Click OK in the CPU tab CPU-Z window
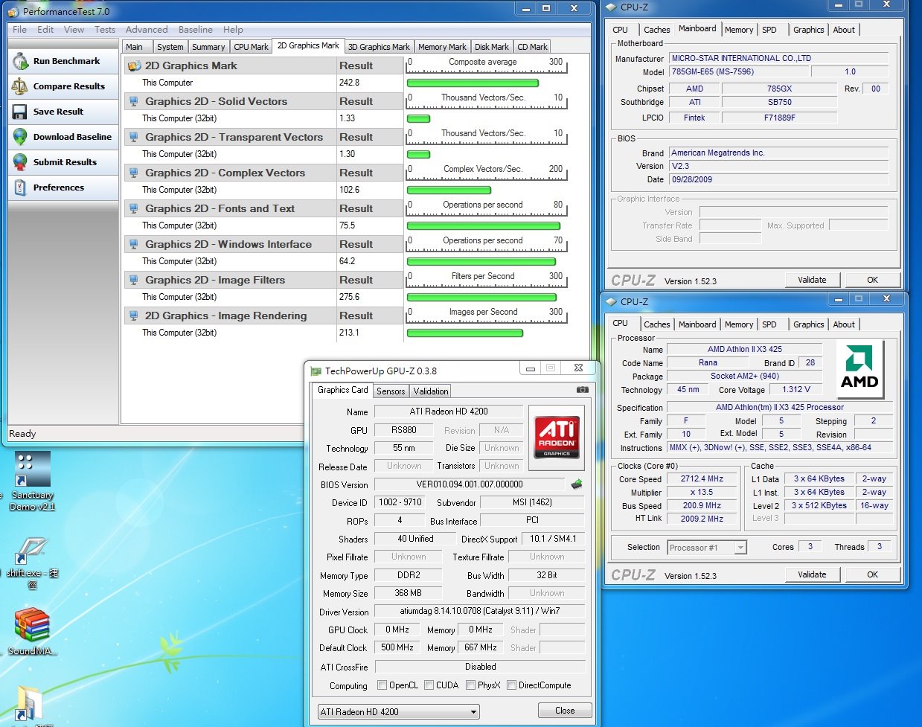 [872, 574]
